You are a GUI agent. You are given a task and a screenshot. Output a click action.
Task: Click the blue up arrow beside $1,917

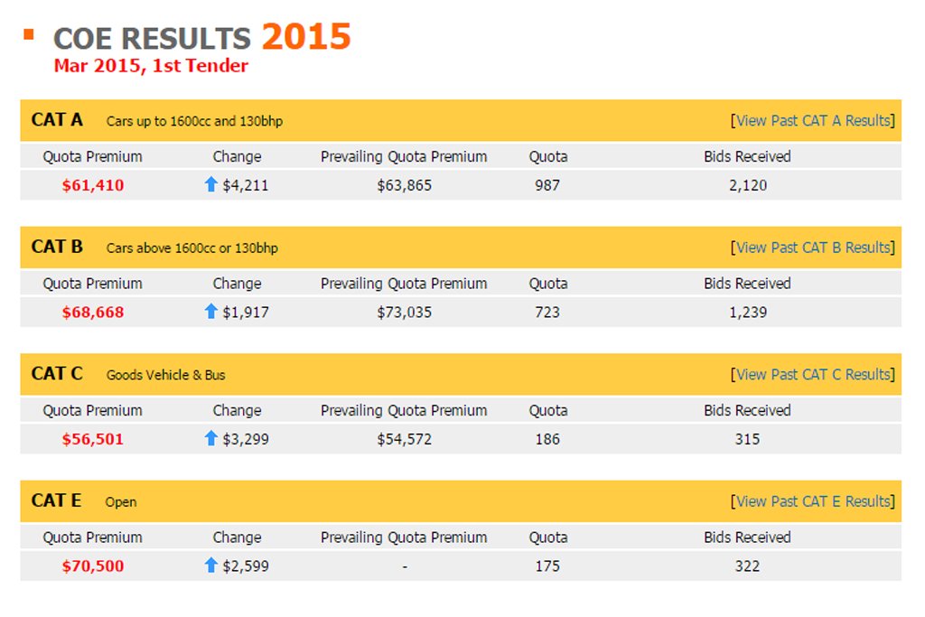(210, 312)
